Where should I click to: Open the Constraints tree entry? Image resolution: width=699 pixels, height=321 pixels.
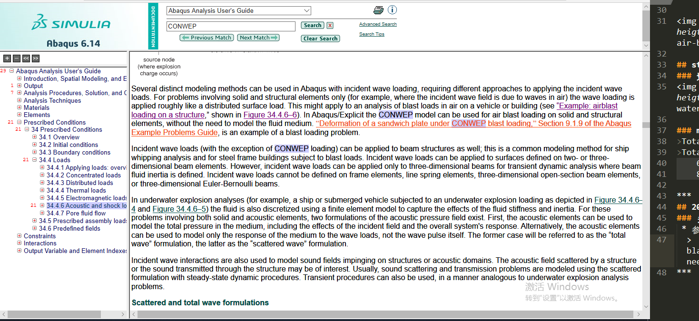point(39,236)
